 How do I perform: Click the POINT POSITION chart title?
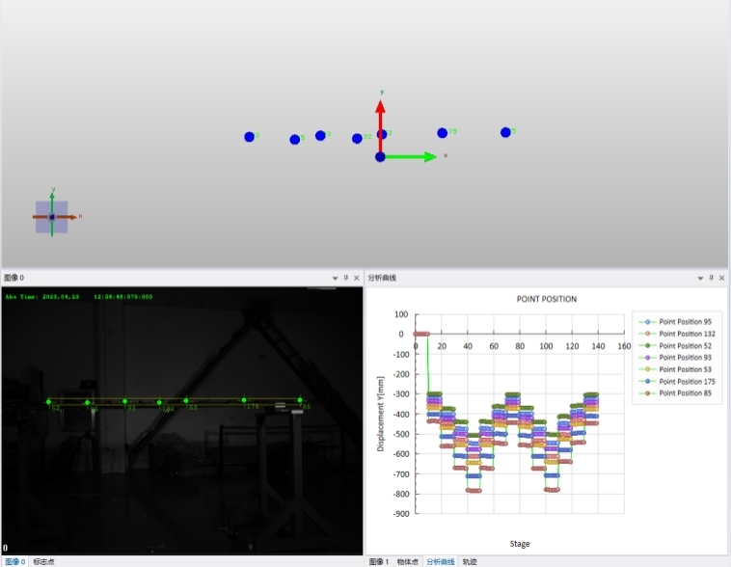click(547, 299)
